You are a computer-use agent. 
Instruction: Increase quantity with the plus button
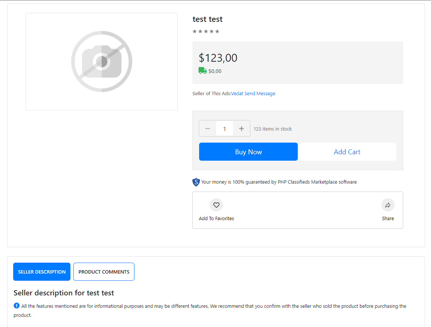[x=241, y=128]
